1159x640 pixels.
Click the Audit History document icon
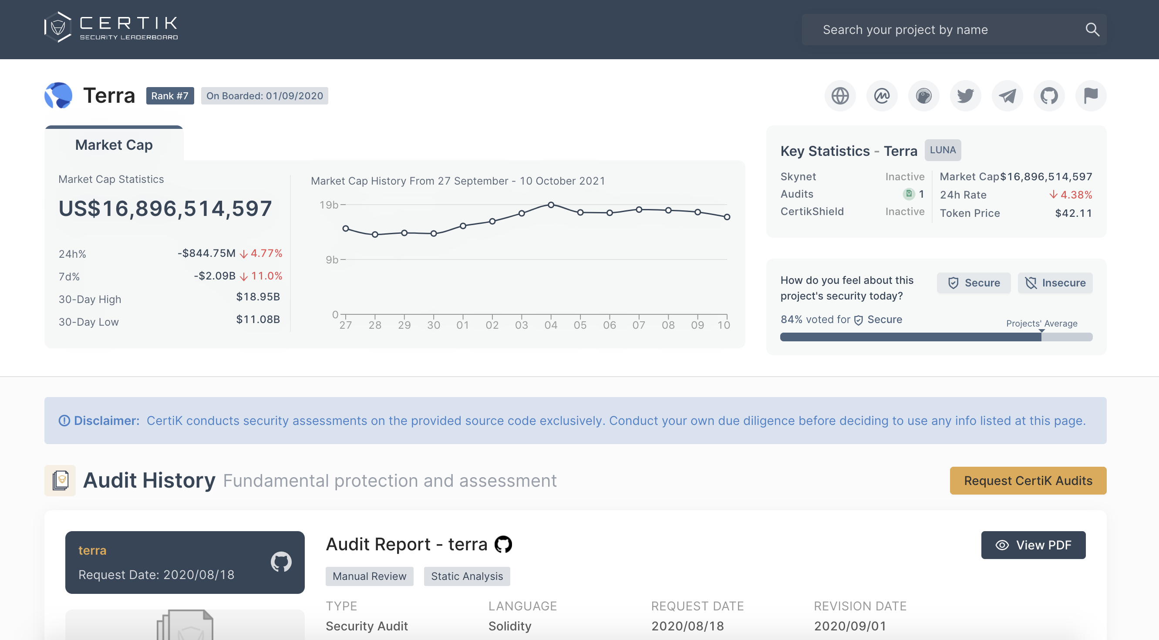coord(60,480)
